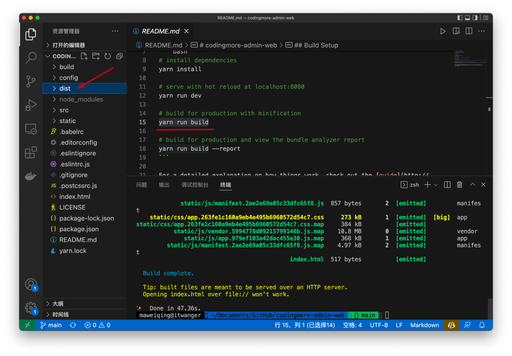Synchronize changes icon in status bar
Image resolution: width=512 pixels, height=356 pixels.
73,325
